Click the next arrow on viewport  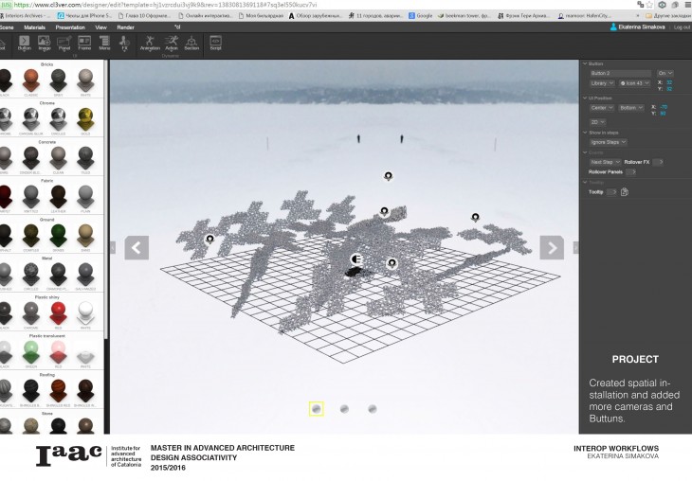click(552, 247)
